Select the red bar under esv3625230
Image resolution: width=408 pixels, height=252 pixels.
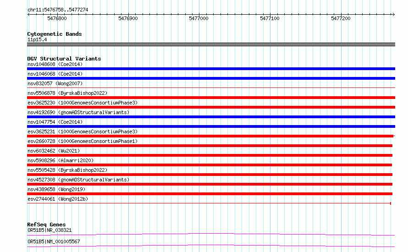[211, 107]
